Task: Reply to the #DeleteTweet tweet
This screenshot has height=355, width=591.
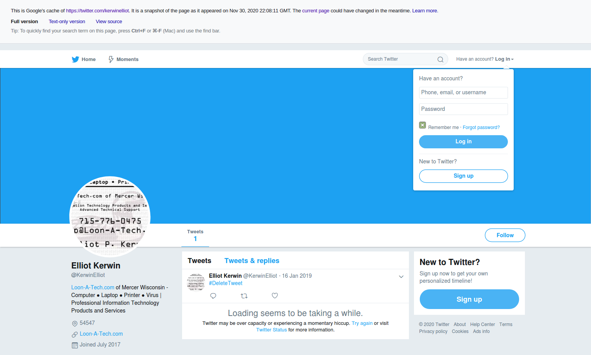Action: [213, 296]
